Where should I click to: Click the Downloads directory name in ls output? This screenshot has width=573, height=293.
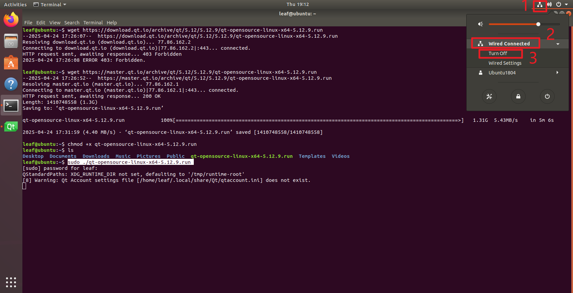coord(96,156)
